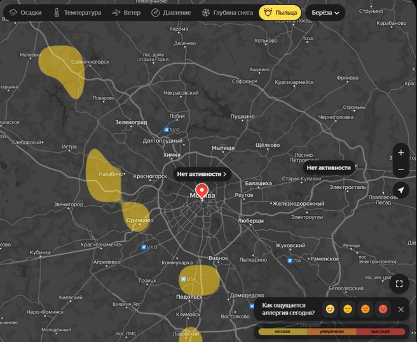This screenshot has width=417, height=342.
Task: Click the Красногорск city label
Action: point(150,176)
